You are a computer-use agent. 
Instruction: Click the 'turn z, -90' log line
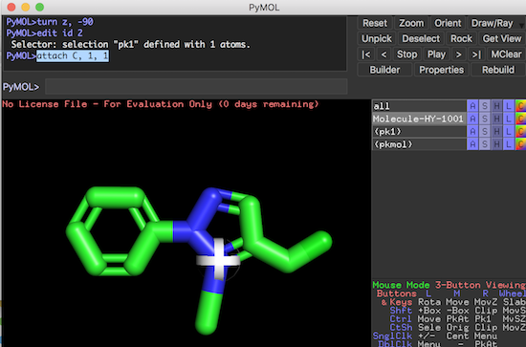[50, 22]
